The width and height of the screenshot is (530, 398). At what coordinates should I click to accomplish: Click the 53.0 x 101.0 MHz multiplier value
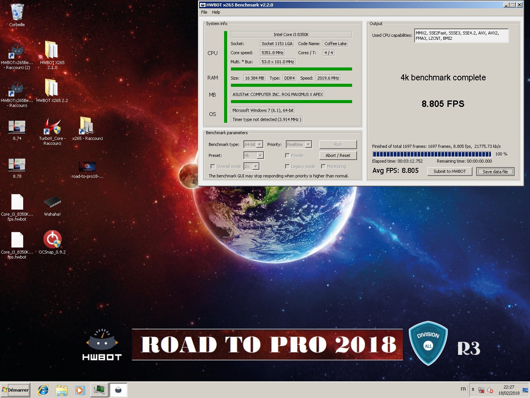tap(277, 62)
